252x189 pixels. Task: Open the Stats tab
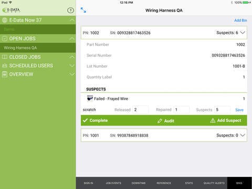(x=189, y=183)
